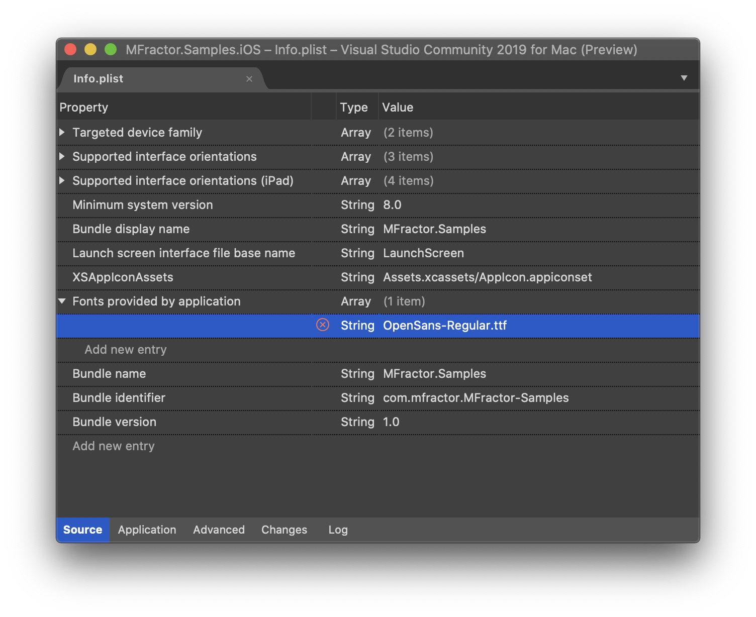Expand the Targeted device family array
The image size is (756, 617).
click(x=62, y=132)
